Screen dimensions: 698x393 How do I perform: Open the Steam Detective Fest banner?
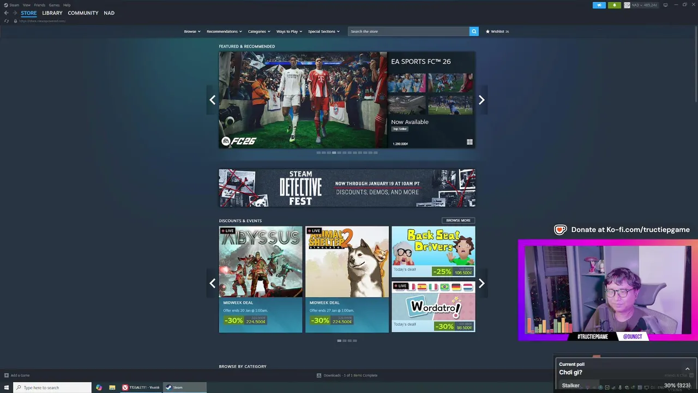[x=347, y=188]
